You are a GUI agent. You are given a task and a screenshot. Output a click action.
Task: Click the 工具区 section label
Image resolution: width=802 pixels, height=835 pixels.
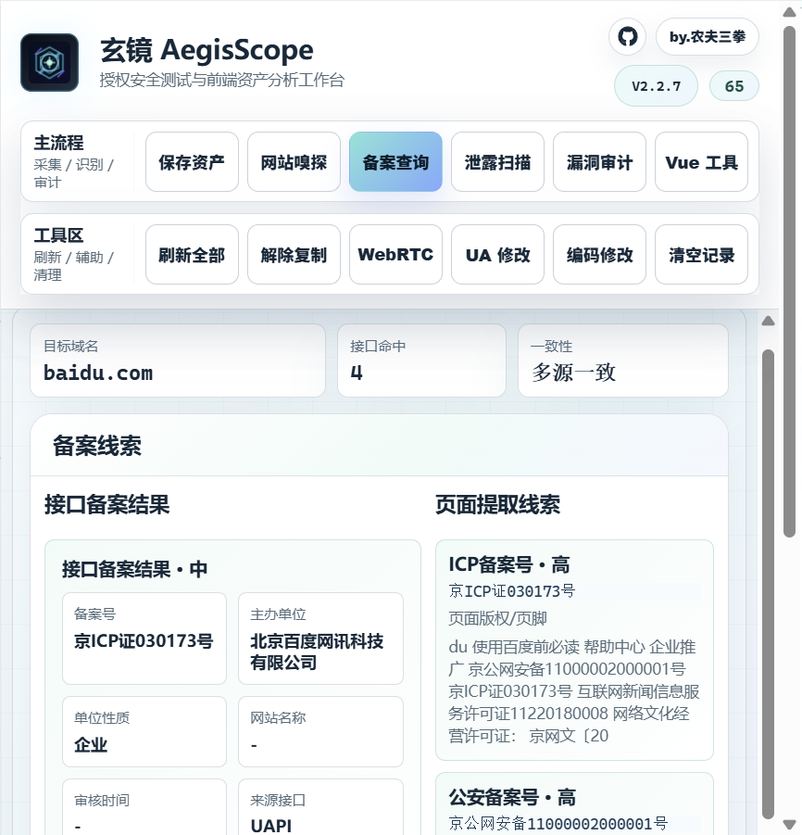coord(58,235)
